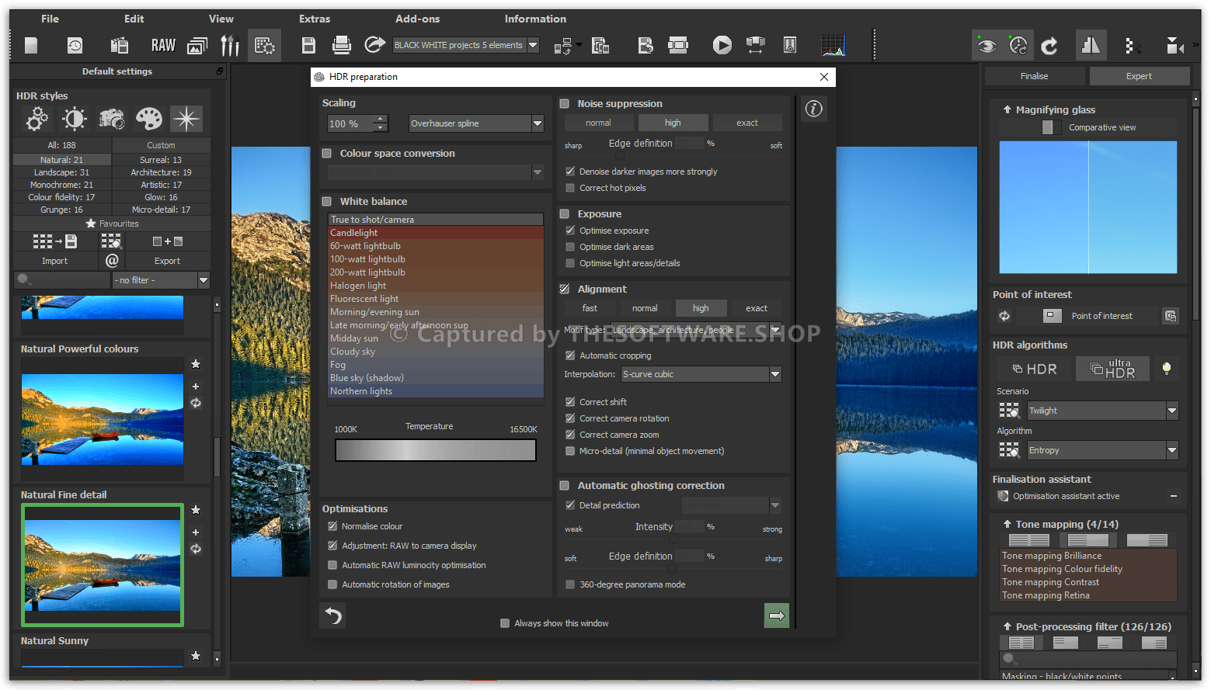Click the histogram icon in toolbar

833,46
